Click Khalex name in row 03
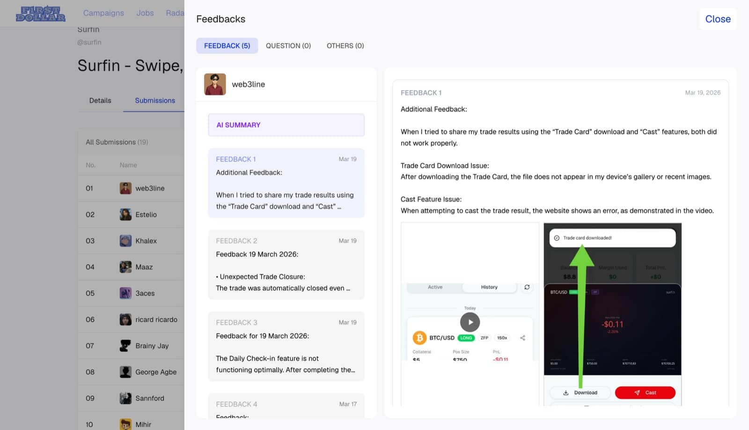The height and width of the screenshot is (430, 749). coord(146,241)
